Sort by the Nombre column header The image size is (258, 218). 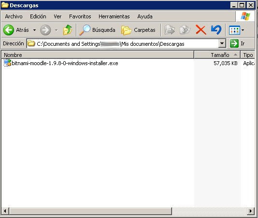click(x=98, y=55)
